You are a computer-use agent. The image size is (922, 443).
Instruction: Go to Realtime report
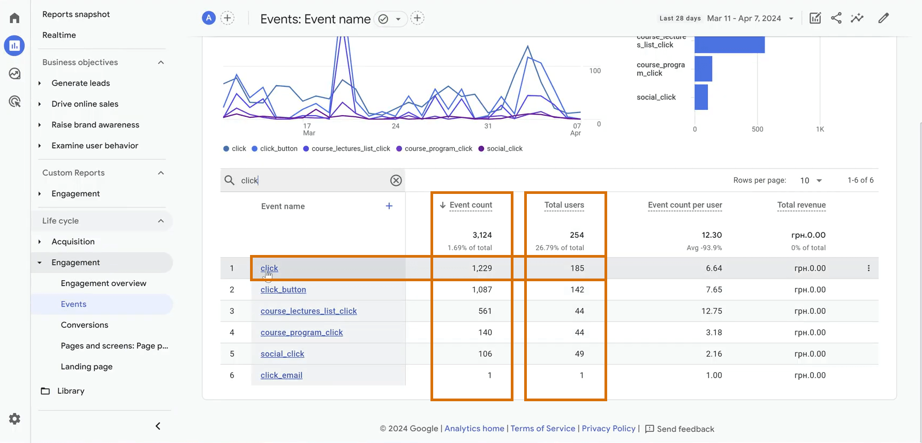coord(59,35)
